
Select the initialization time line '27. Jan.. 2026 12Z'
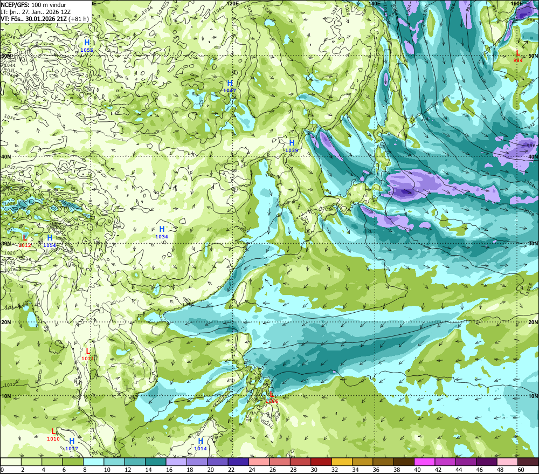pos(46,12)
